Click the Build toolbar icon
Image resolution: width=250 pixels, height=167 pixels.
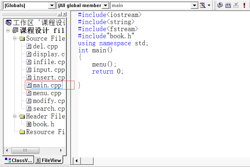228,5
